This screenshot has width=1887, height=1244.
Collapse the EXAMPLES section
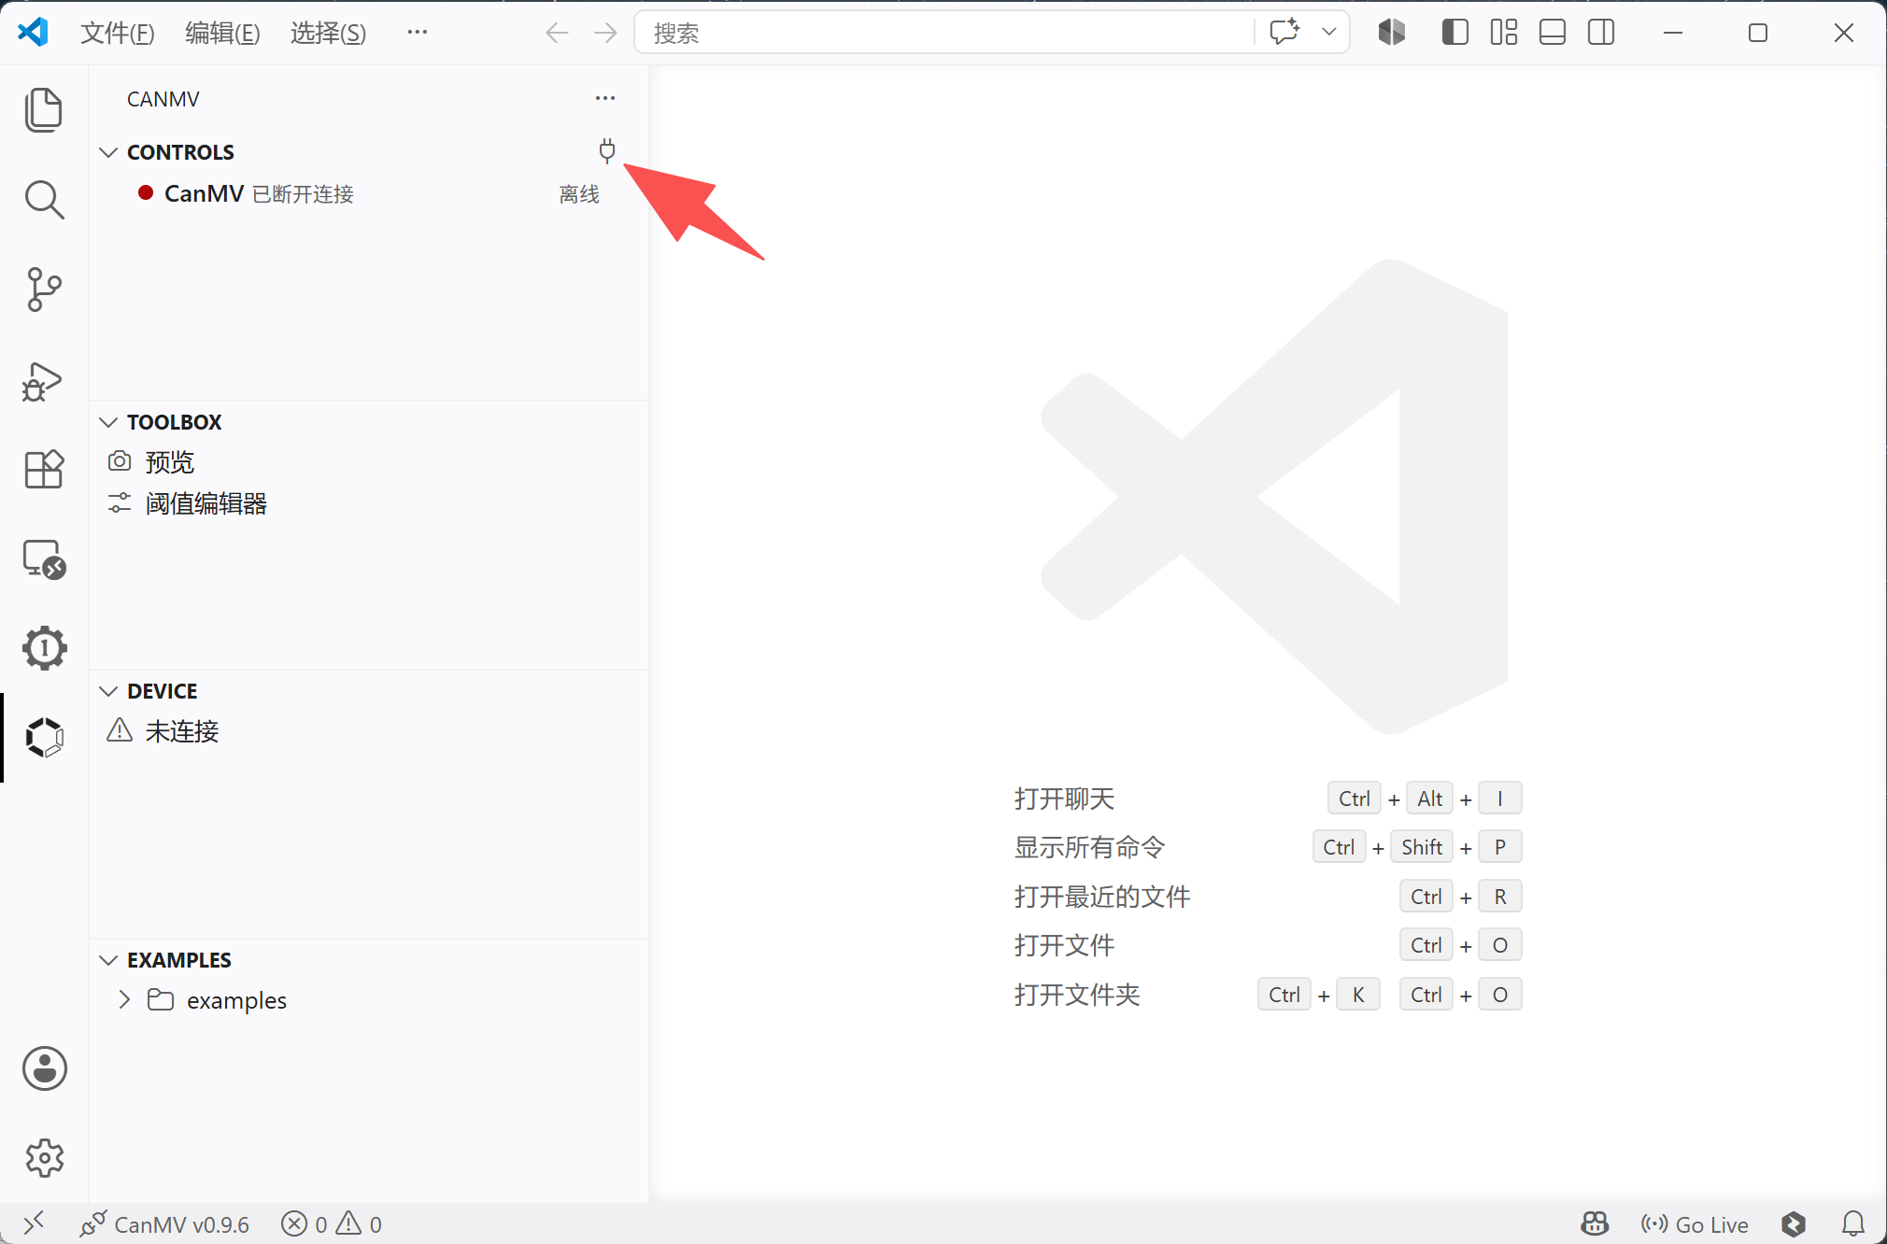[108, 960]
